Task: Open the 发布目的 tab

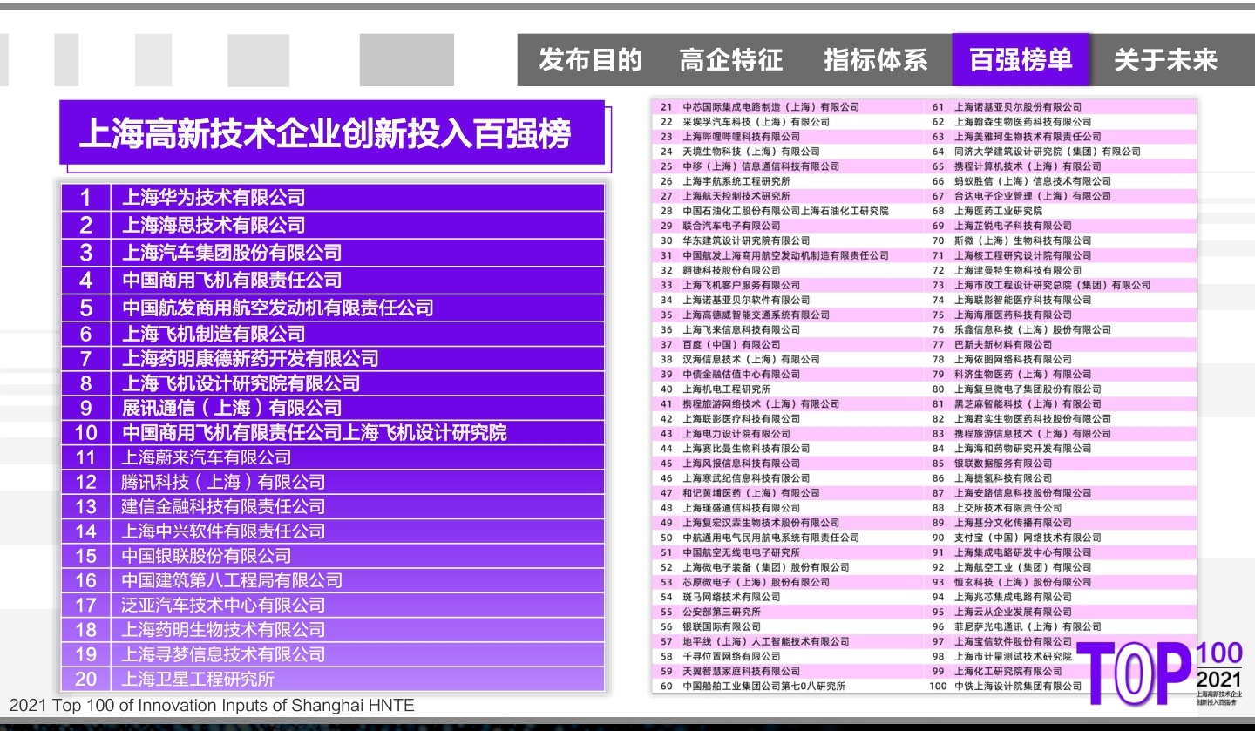Action: pos(590,60)
